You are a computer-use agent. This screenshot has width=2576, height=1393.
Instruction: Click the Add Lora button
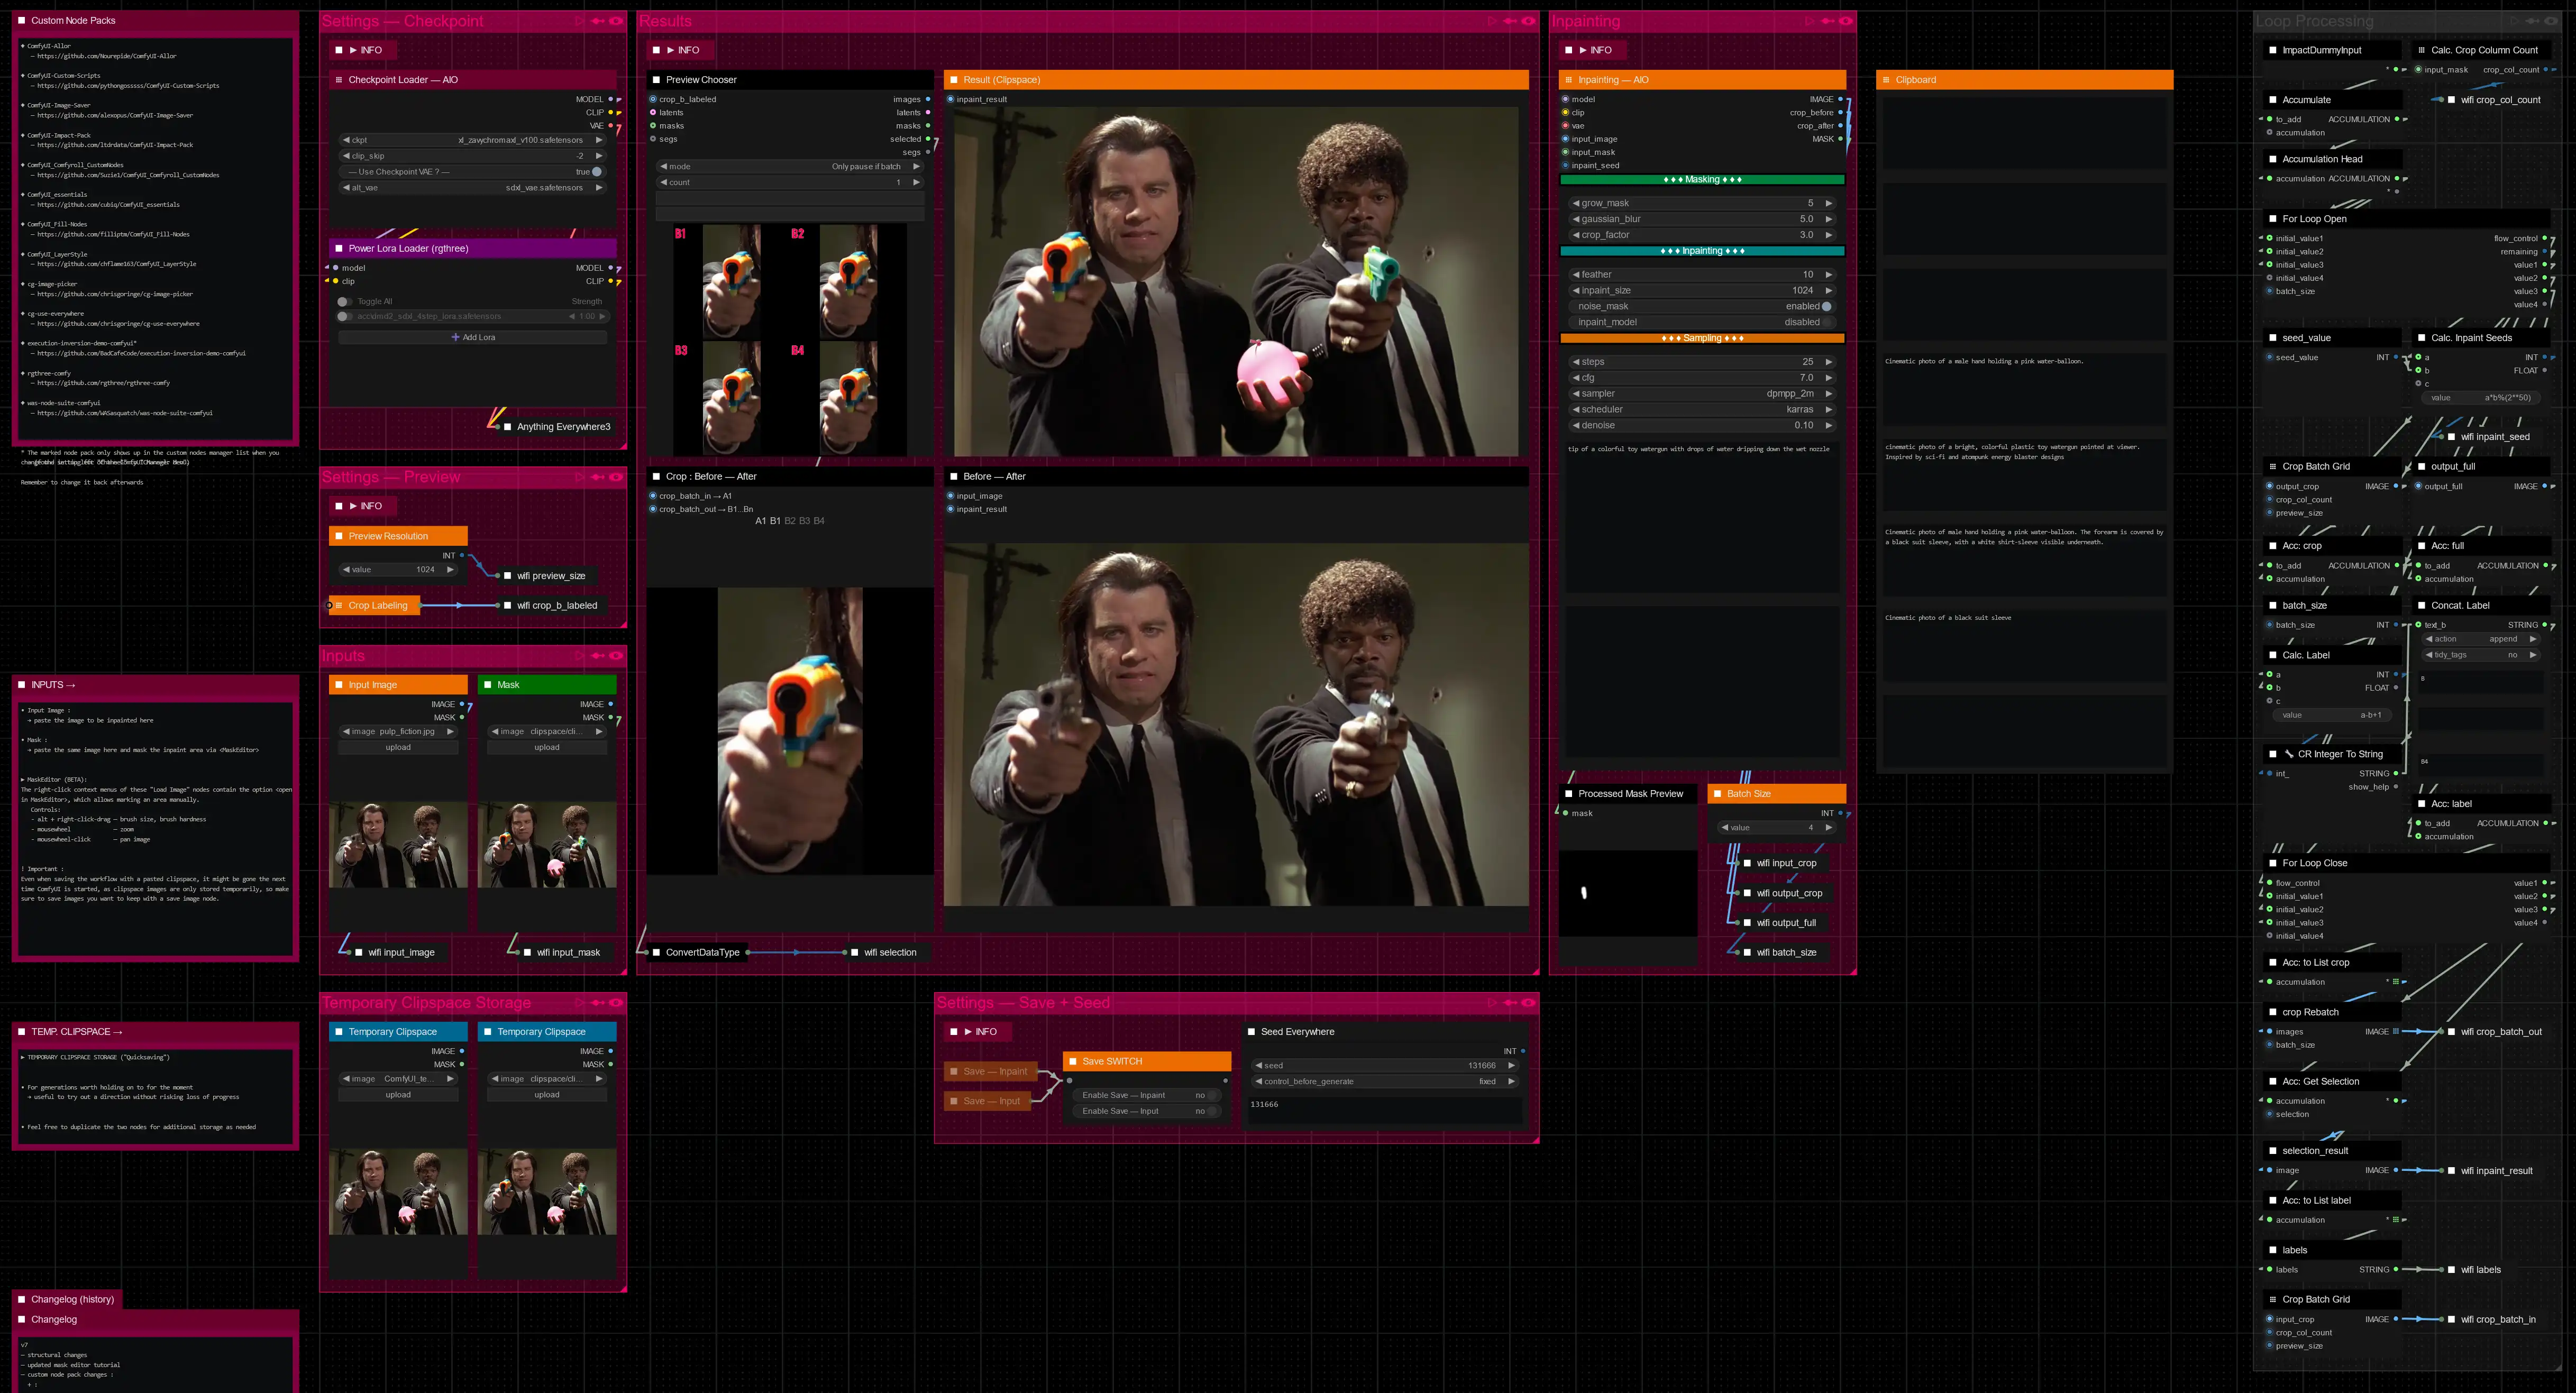[x=473, y=337]
